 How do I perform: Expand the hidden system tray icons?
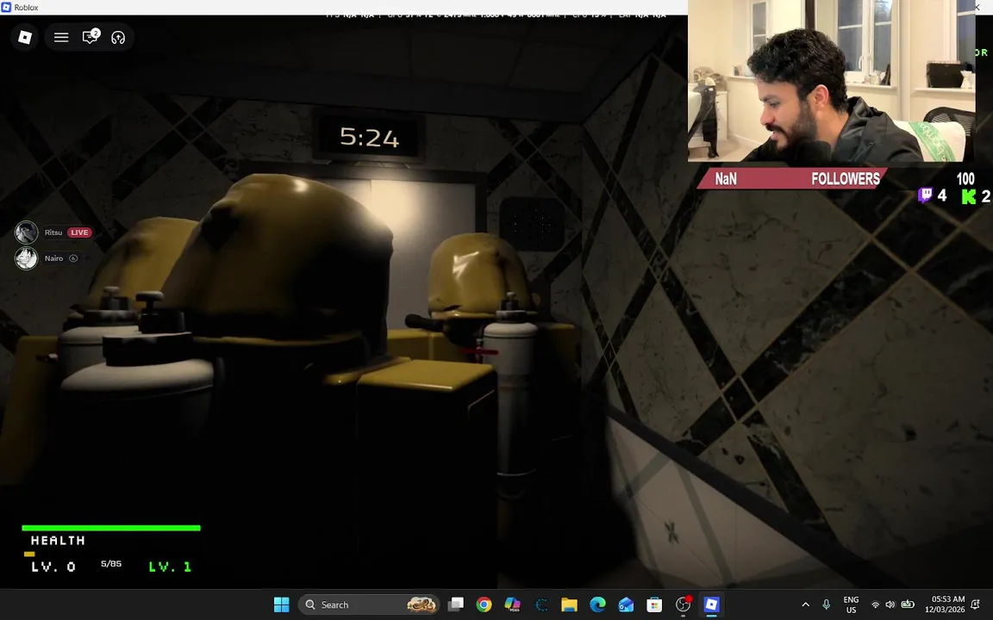(x=806, y=604)
